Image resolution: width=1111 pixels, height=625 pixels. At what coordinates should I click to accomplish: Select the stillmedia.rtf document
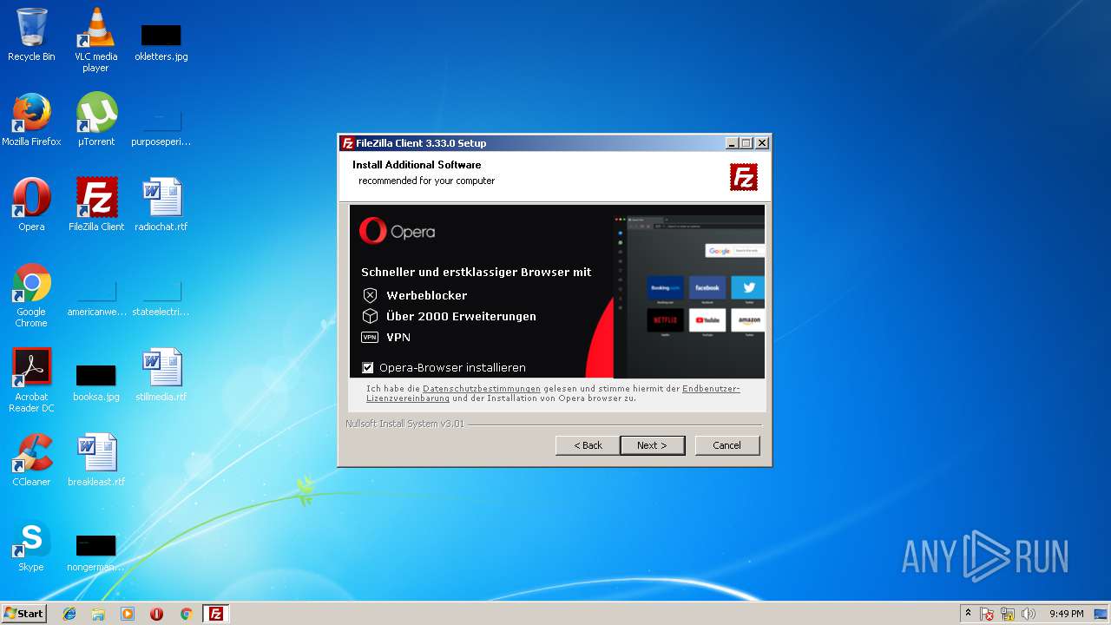[x=161, y=374]
